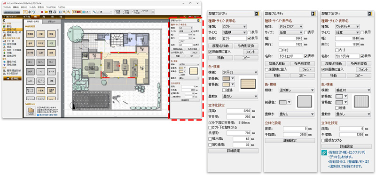The height and width of the screenshot is (175, 376).
Task: Open 種類 dropdown showing ドライエリア
Action: (x=291, y=27)
